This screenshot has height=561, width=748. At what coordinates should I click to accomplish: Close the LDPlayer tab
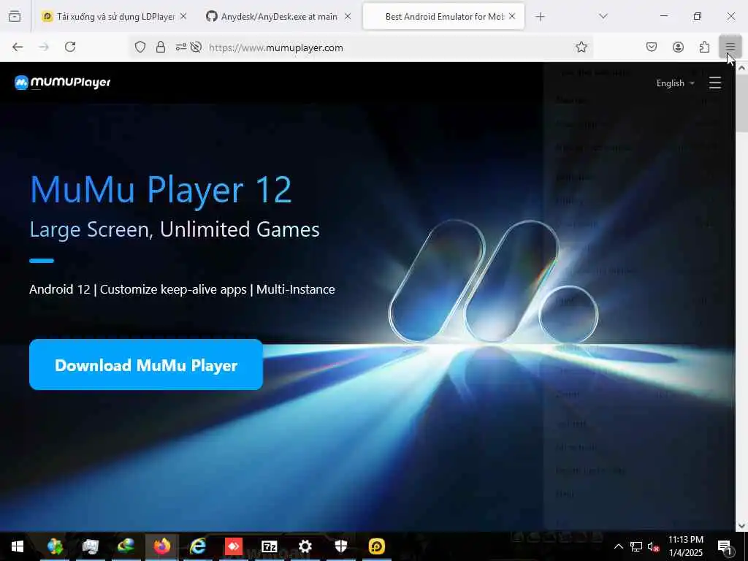coord(183,16)
